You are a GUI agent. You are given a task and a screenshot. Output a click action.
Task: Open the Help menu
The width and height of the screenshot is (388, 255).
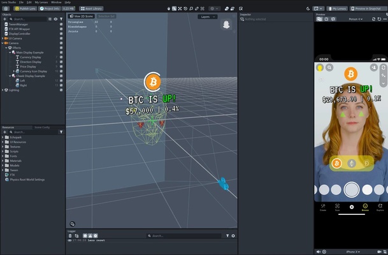[x=68, y=2]
